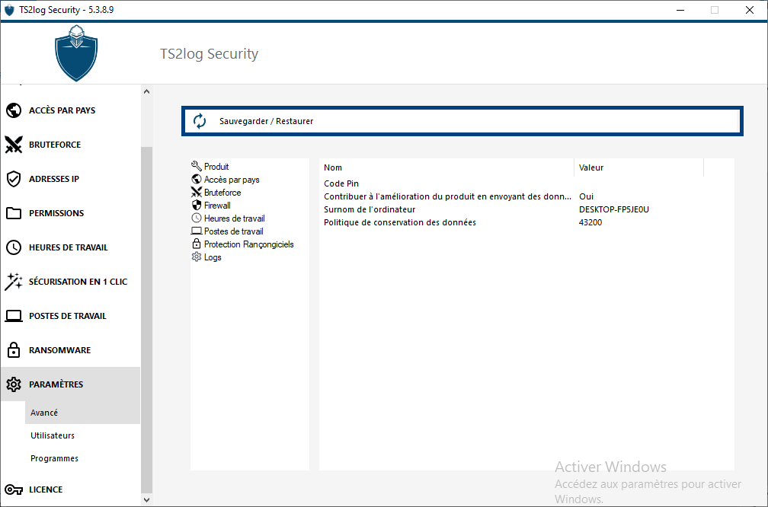Click the Sauvegarder / Restaurer button
This screenshot has width=768, height=507.
coord(462,121)
